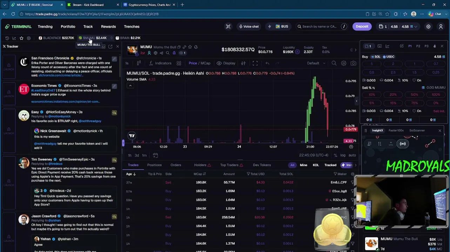Open the Top Traders tab
Image resolution: width=450 pixels, height=252 pixels.
pyautogui.click(x=231, y=165)
